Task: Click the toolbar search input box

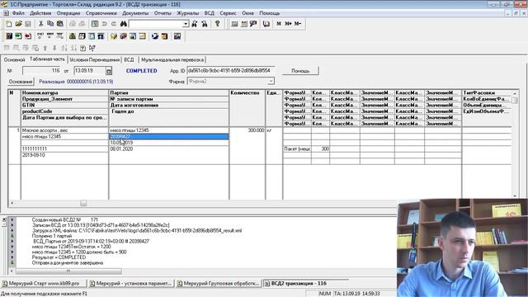Action: point(156,24)
